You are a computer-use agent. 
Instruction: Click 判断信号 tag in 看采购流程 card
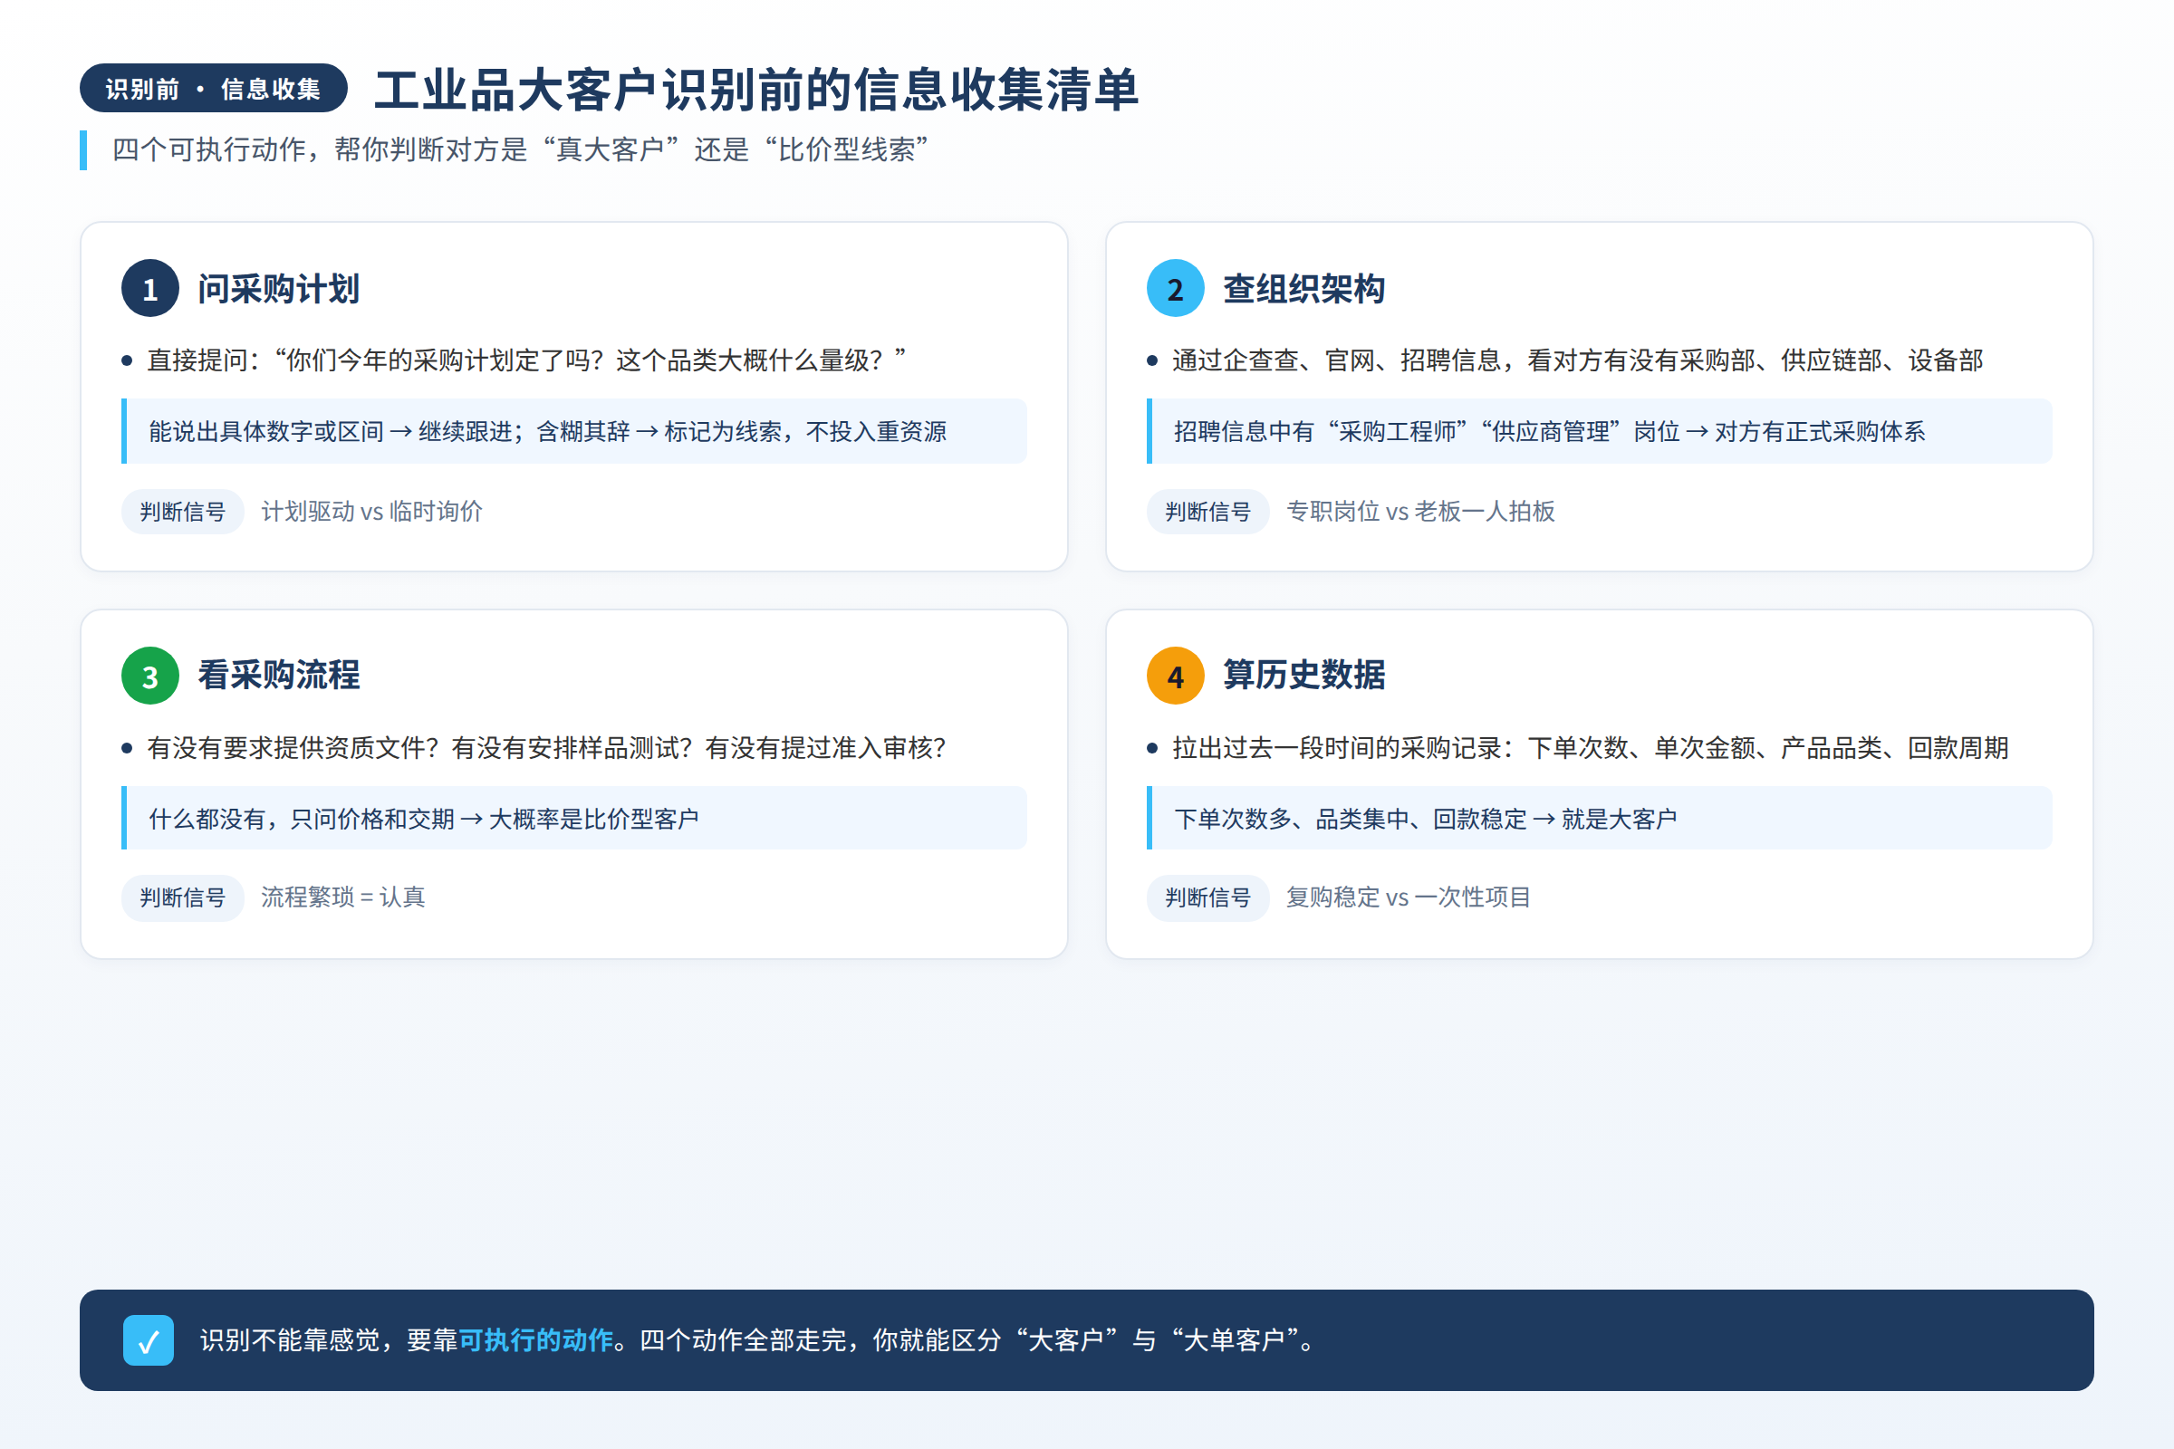coord(182,897)
